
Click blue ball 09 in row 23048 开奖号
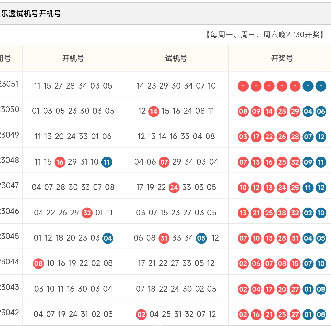pos(308,162)
